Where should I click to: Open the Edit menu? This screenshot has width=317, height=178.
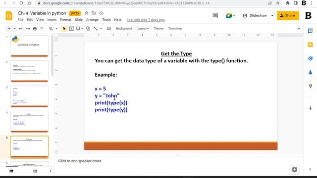[30, 20]
